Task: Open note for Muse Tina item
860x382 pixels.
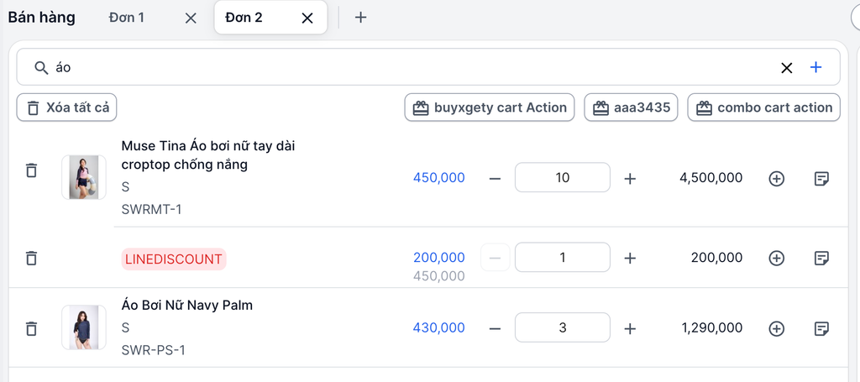Action: click(822, 178)
